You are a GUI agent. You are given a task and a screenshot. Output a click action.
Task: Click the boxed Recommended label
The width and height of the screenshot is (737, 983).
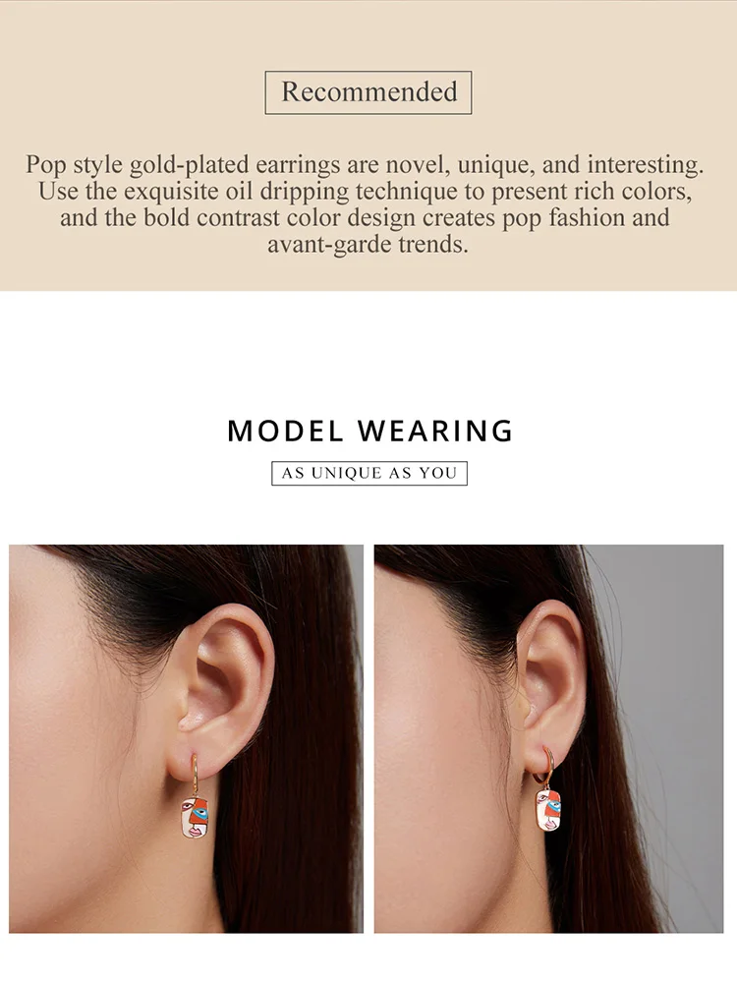[368, 92]
